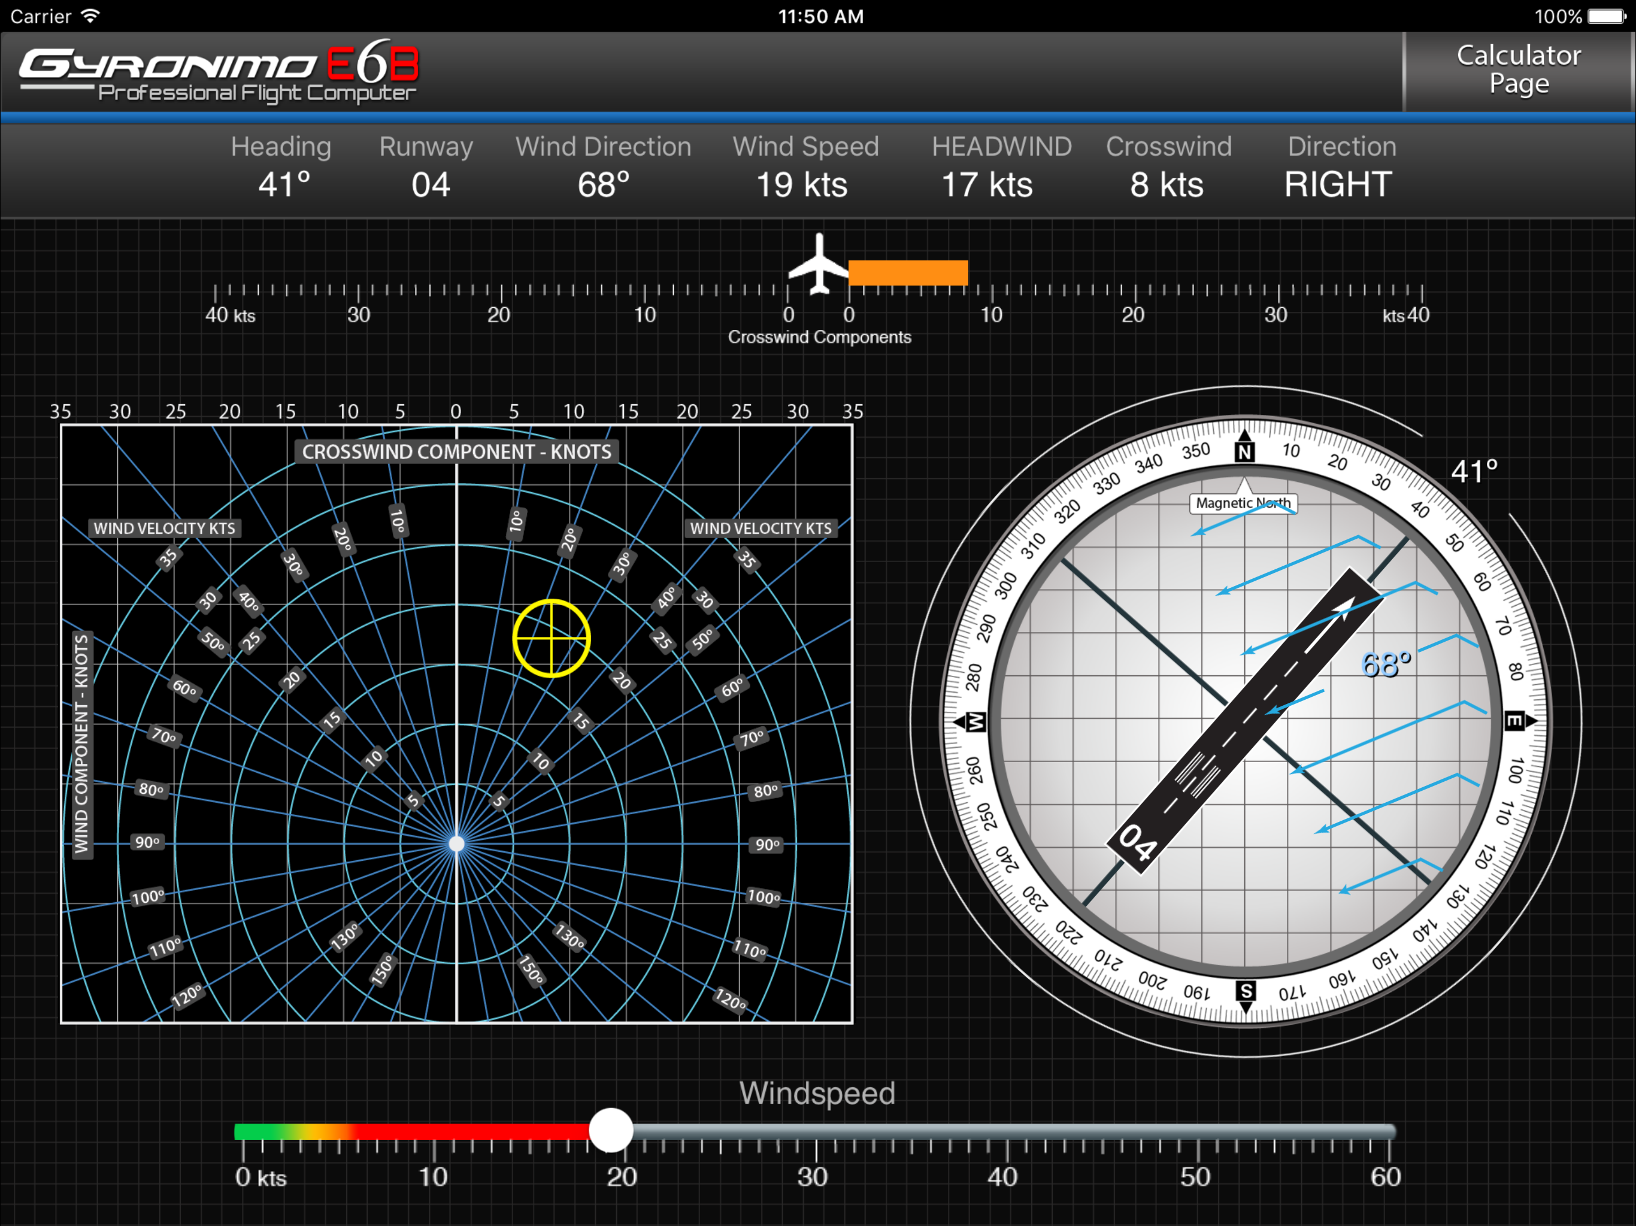Tap the Wi-Fi status icon
1636x1226 pixels.
[90, 16]
